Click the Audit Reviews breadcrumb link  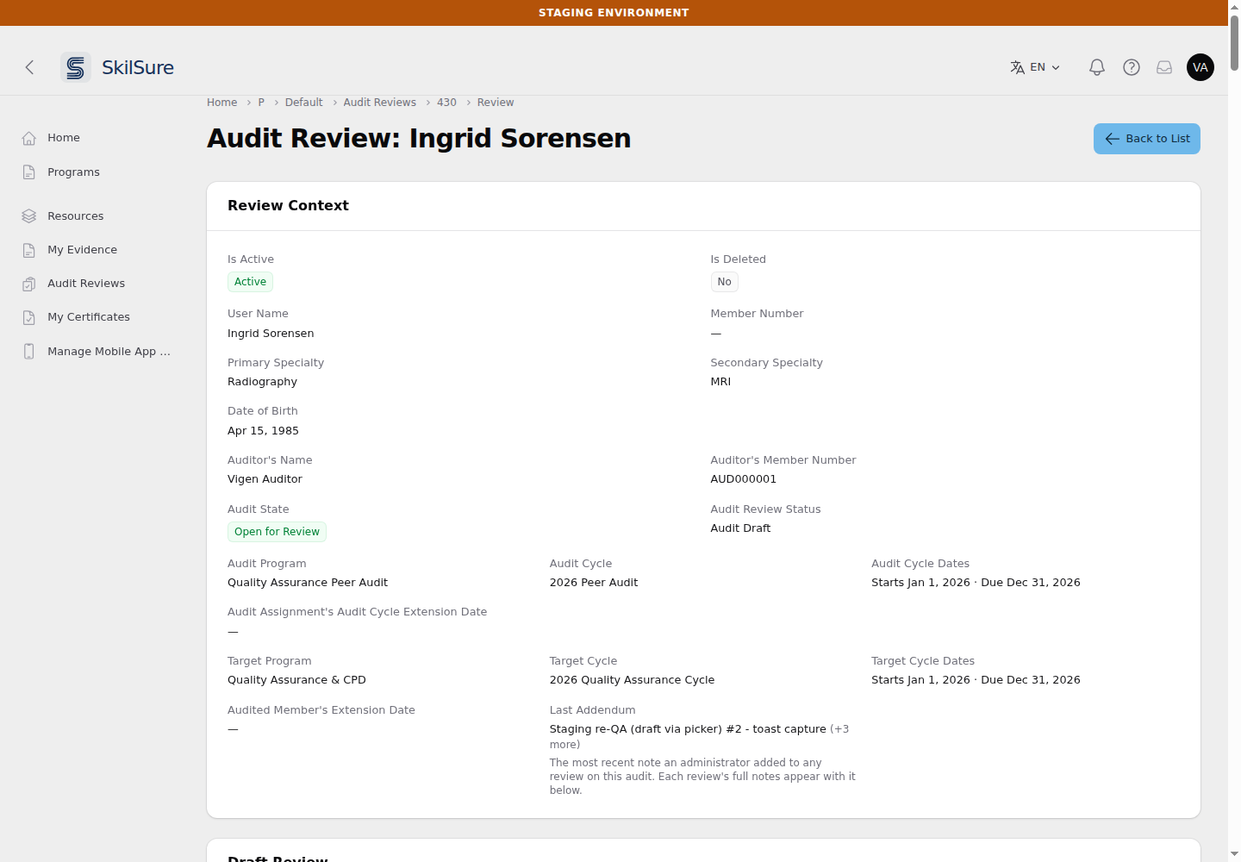point(379,103)
